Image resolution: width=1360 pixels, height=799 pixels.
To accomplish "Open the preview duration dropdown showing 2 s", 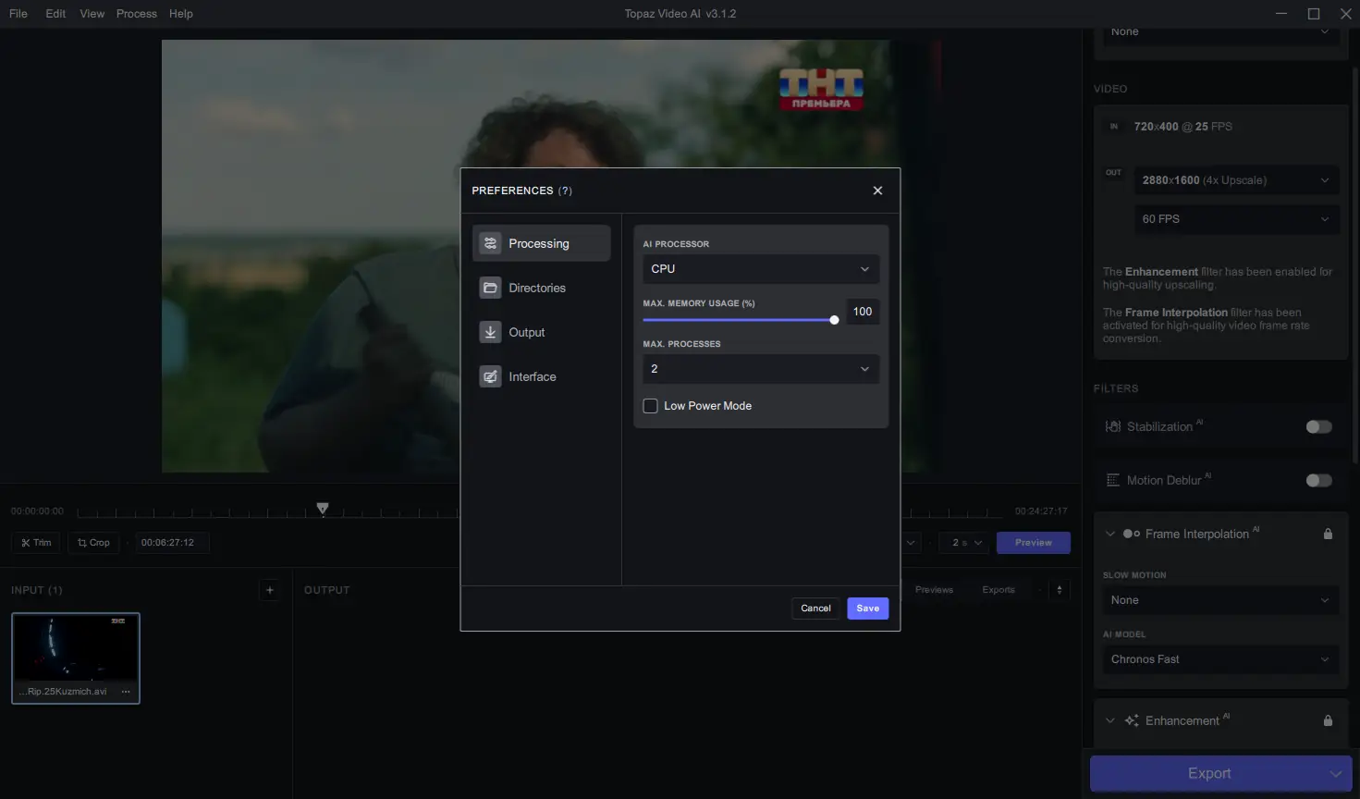I will pos(965,543).
